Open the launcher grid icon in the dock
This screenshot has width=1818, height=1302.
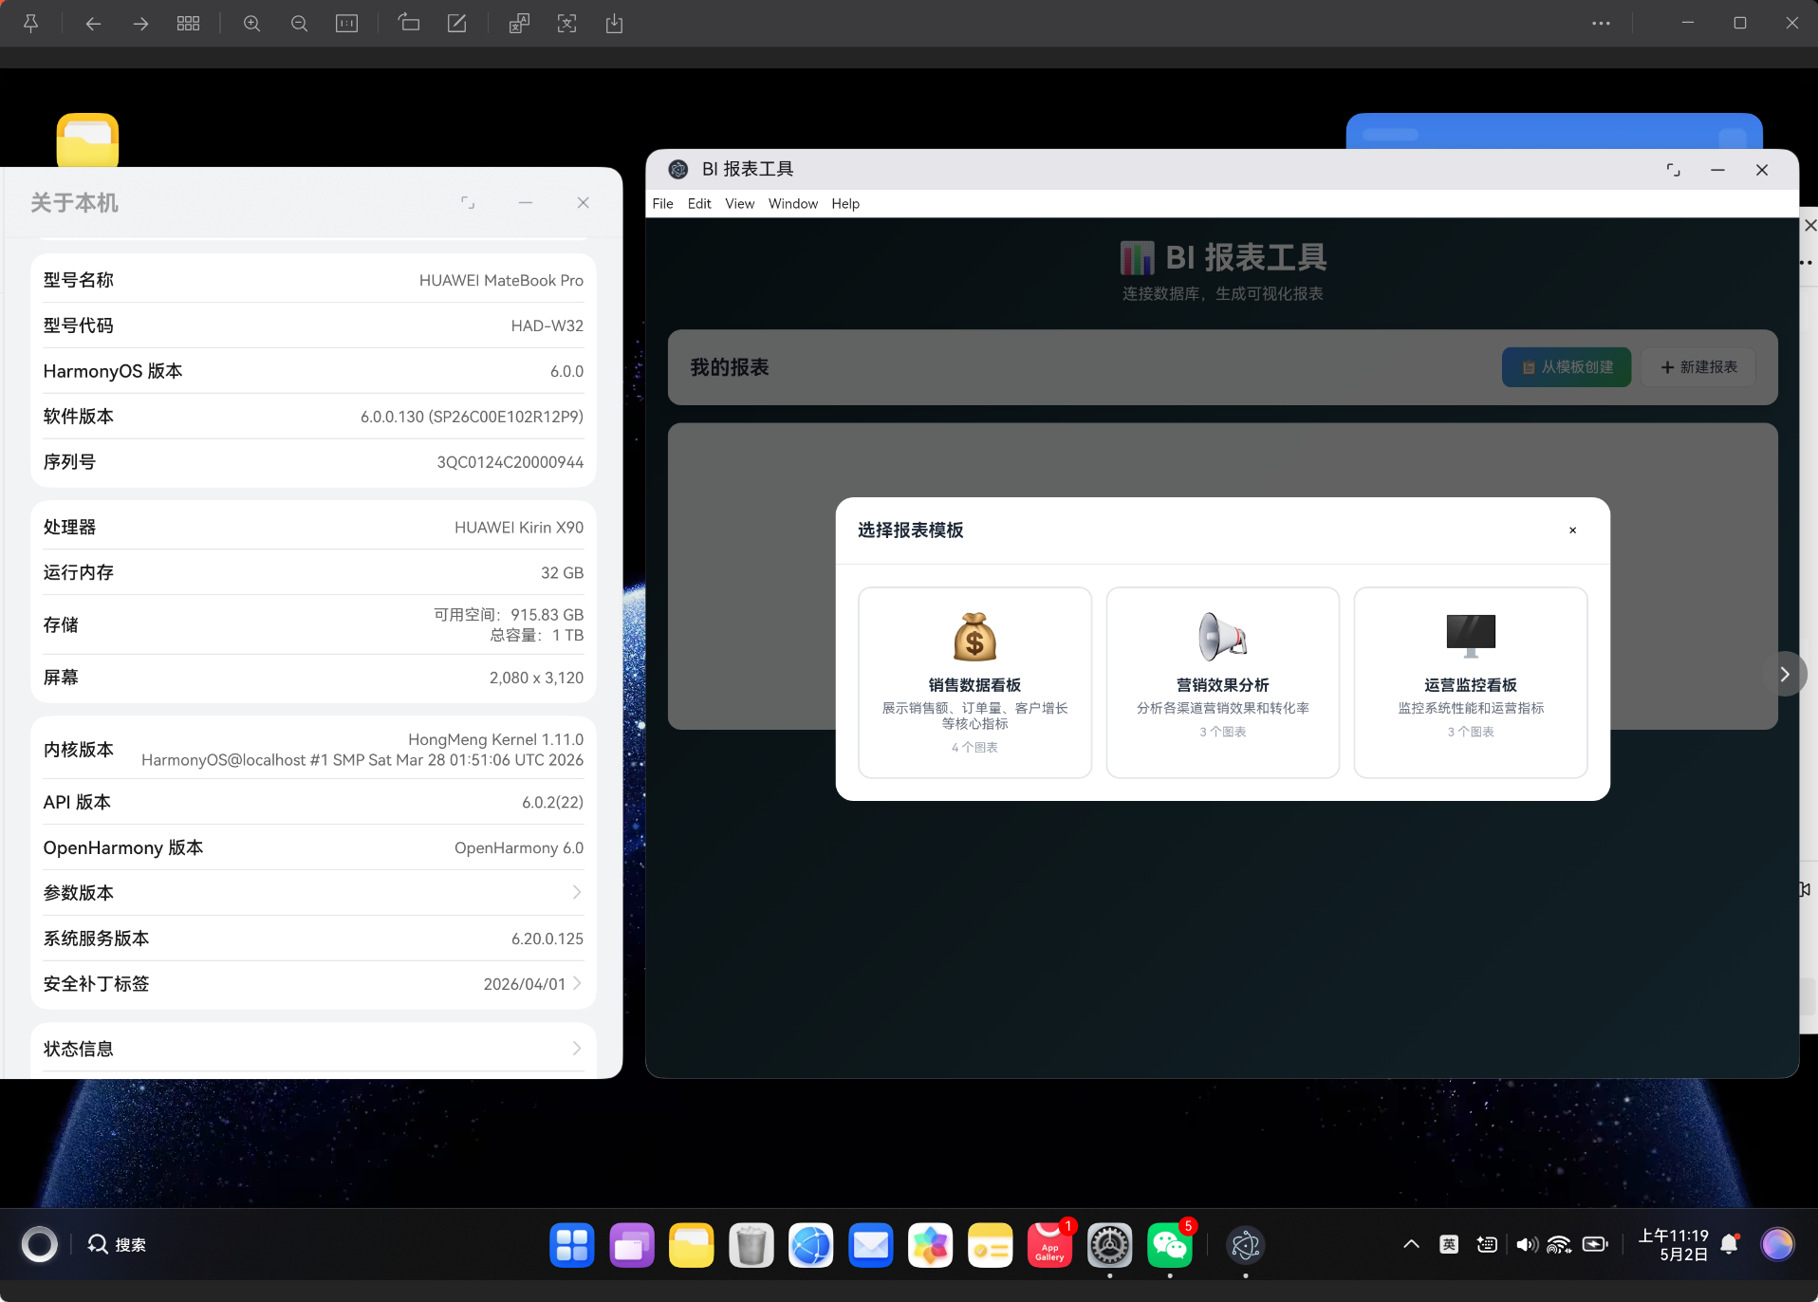point(572,1245)
